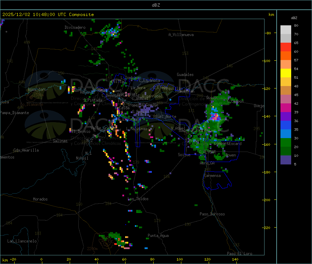Click the timestamp '2025/12/02 10:48:00 UTC Composite'
312x264 pixels.
point(48,15)
